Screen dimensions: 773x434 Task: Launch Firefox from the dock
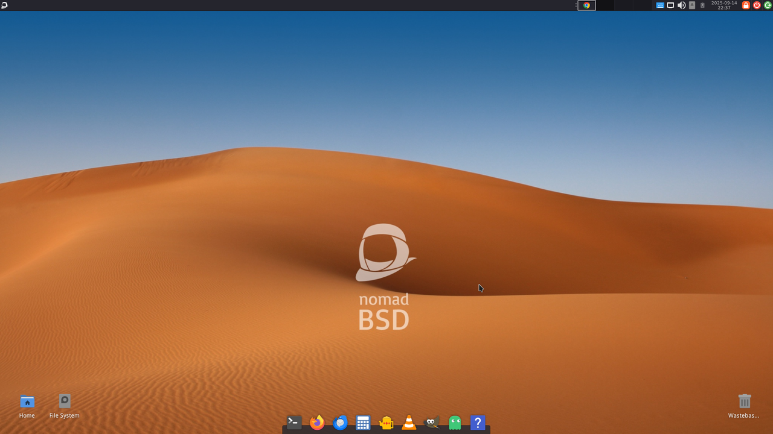coord(317,423)
